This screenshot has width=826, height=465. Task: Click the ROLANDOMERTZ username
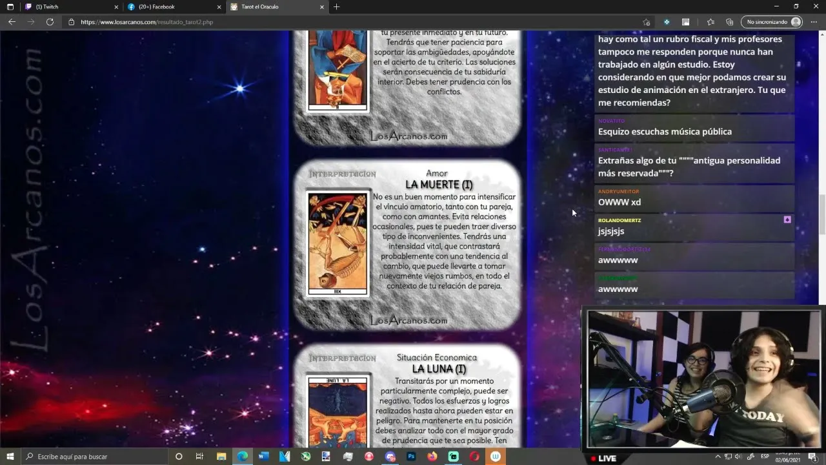tap(619, 220)
